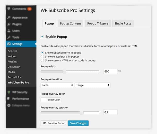
Task: Click the WP Security shield icon
Action: [x=9, y=92]
